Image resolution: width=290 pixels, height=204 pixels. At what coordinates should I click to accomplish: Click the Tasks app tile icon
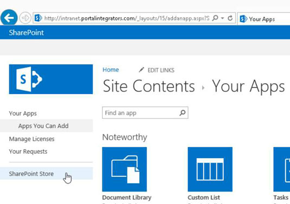(x=282, y=169)
